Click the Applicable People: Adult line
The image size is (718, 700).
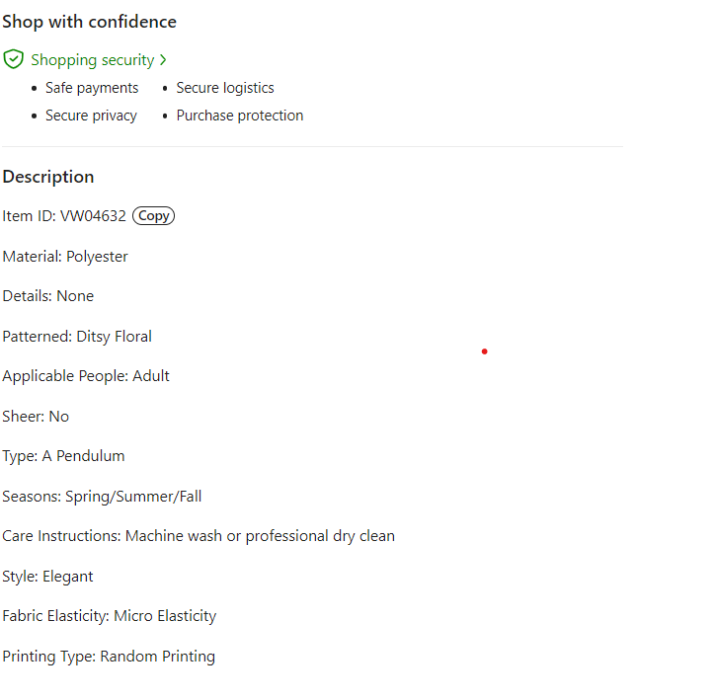pyautogui.click(x=86, y=376)
